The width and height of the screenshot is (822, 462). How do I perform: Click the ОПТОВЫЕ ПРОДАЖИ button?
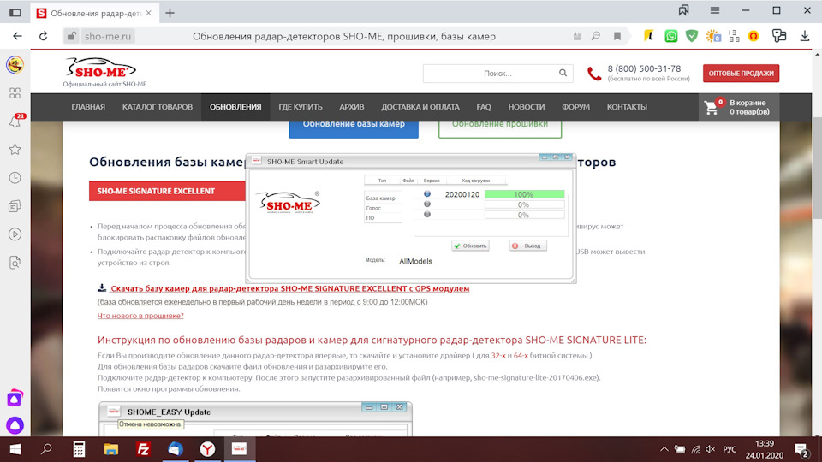coord(741,74)
